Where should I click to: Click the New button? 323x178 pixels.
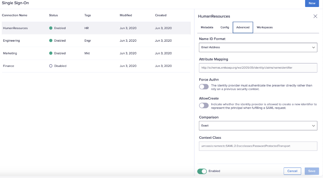coord(312,3)
